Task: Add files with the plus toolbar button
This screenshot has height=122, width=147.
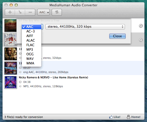Action: pos(10,12)
